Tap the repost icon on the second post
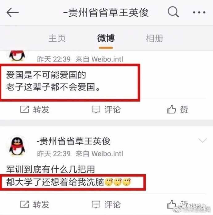Viewport: 213px width, 215px height. (x=25, y=204)
